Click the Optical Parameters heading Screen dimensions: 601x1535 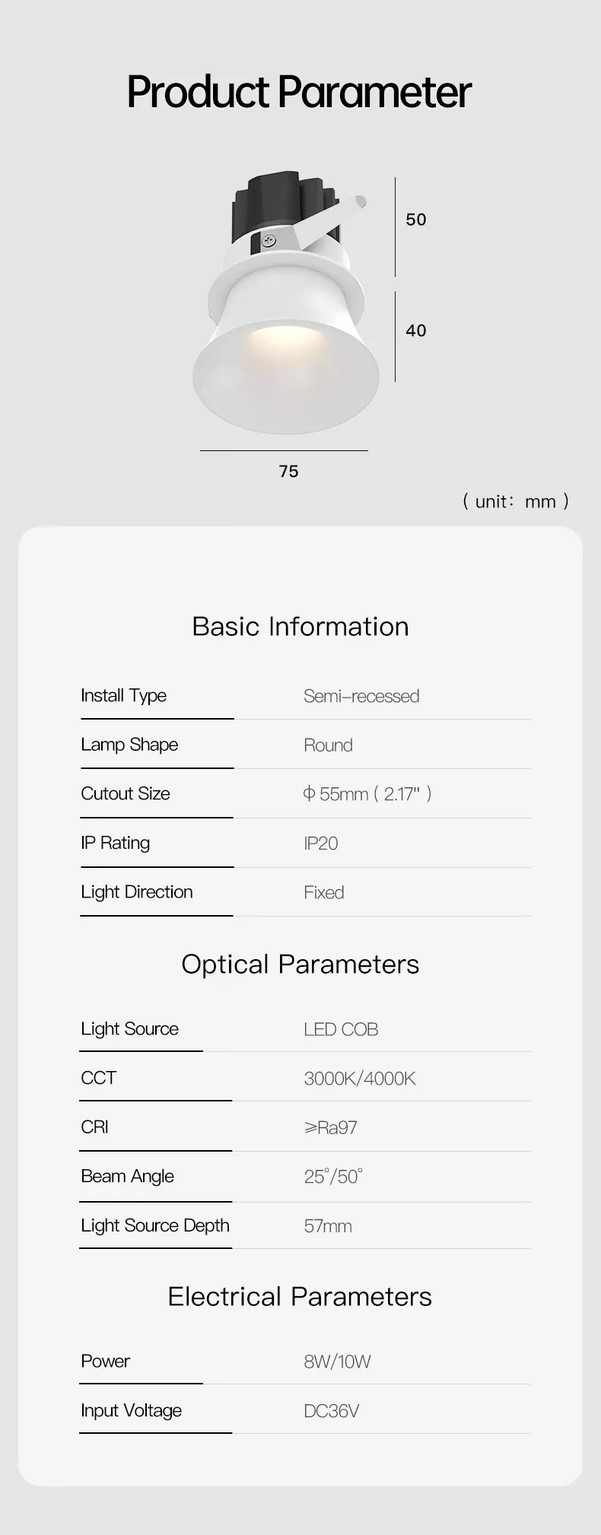pos(300,965)
